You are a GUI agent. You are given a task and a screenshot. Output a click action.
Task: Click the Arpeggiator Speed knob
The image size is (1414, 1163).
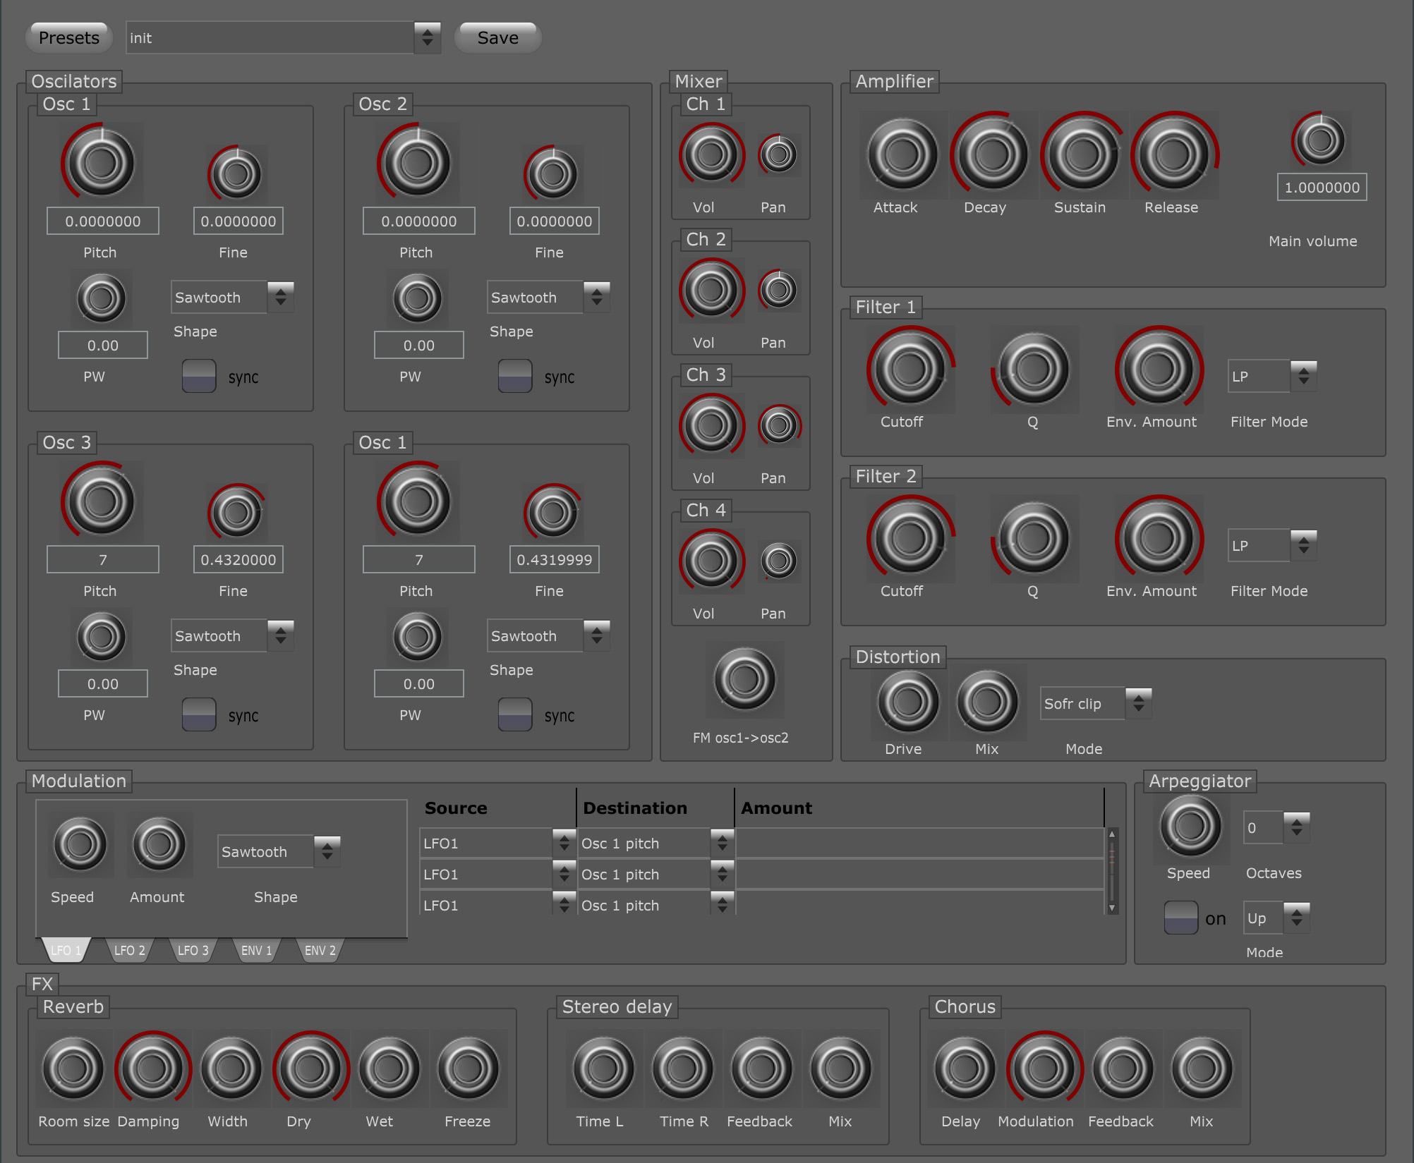[x=1190, y=826]
